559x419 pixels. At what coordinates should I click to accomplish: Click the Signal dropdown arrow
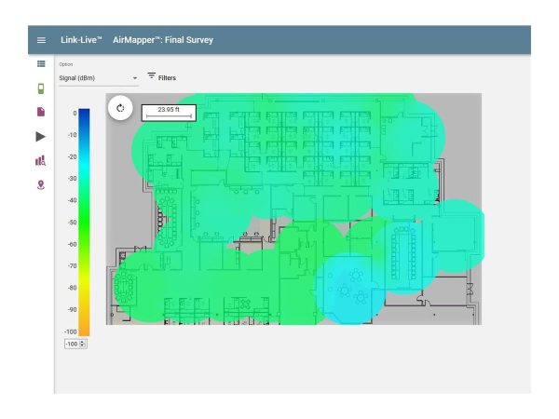(134, 78)
